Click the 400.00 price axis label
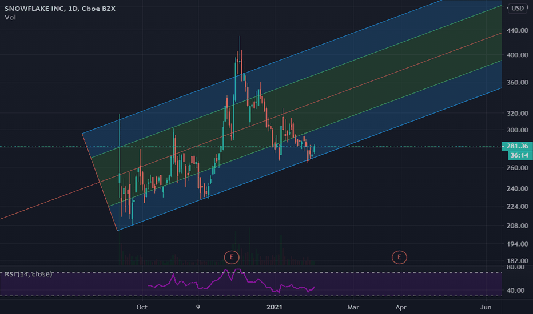Viewport: 533px width, 314px height. coord(518,55)
